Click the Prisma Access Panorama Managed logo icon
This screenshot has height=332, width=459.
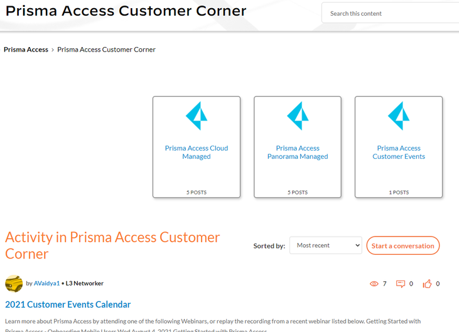298,116
